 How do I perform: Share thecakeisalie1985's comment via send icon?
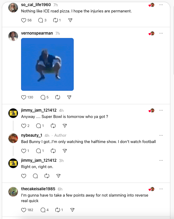72,210
